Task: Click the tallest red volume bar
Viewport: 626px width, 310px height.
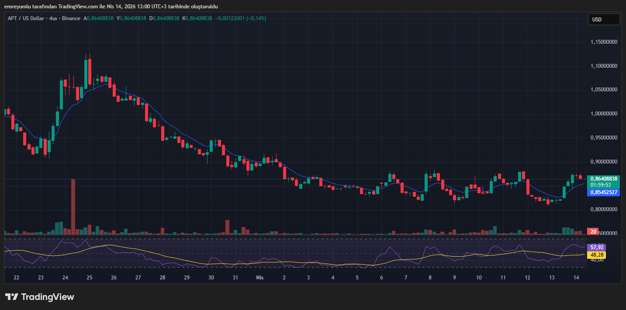Action: tap(73, 206)
